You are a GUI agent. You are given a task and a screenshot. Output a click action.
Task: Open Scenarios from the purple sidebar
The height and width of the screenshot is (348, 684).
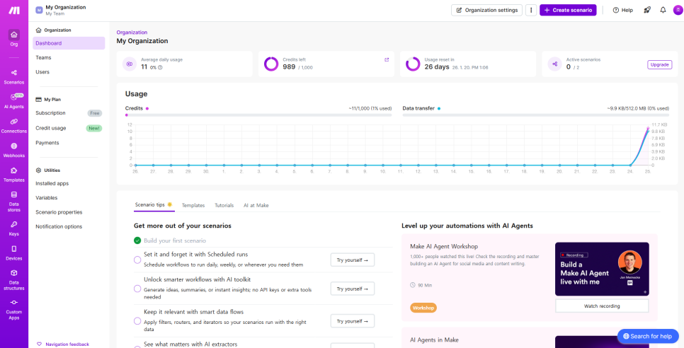(14, 76)
